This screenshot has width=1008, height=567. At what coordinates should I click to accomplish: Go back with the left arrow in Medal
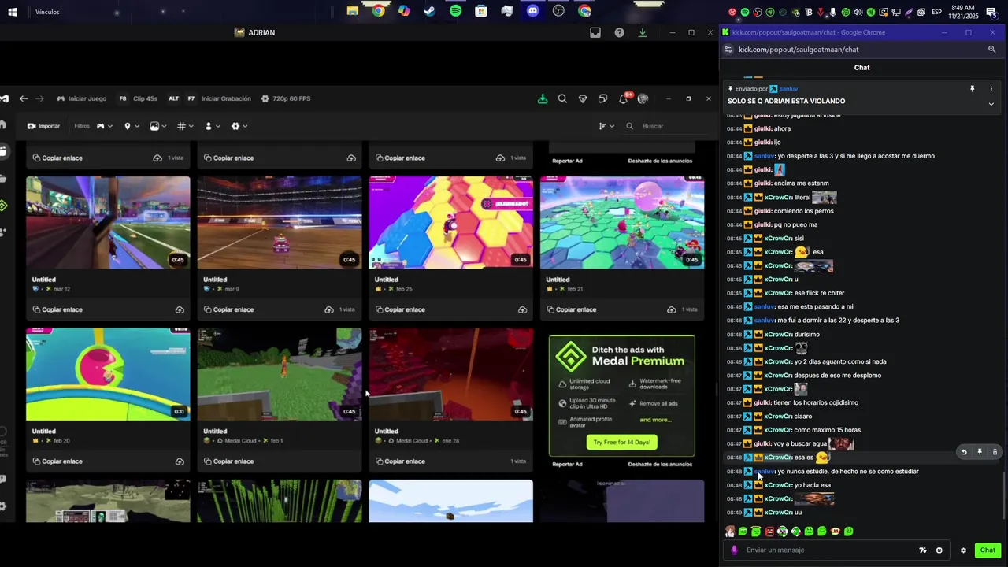point(24,98)
